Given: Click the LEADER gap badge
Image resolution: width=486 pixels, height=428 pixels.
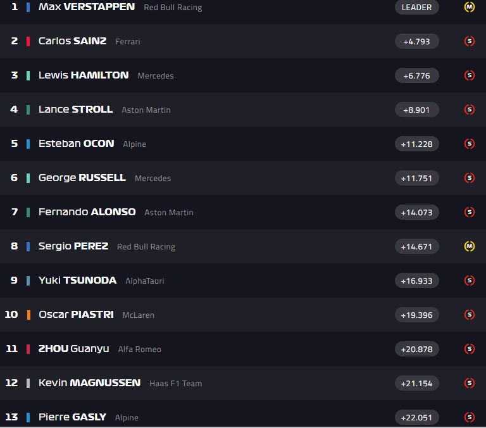Looking at the screenshot, I should click(416, 7).
